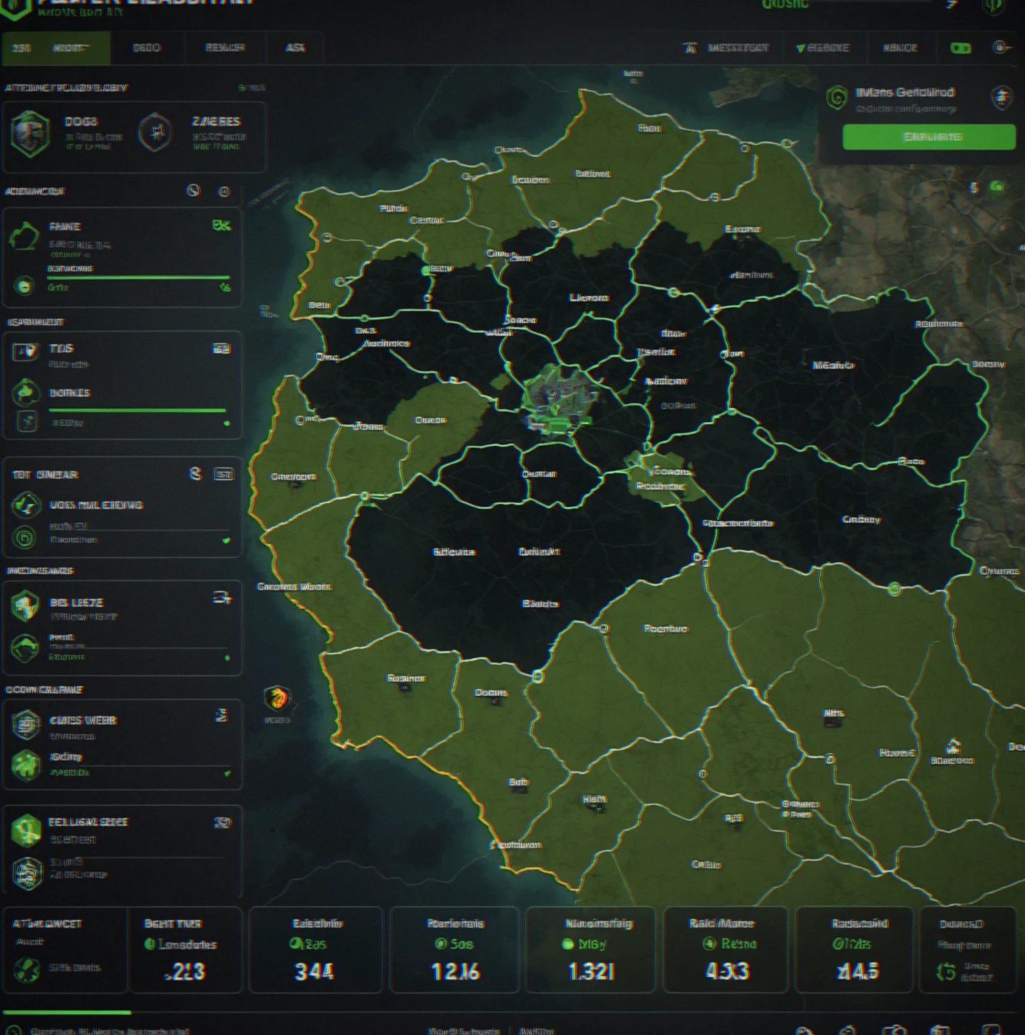Viewport: 1025px width, 1035px height.
Task: Click the round minus icon in FRANE card
Action: click(x=24, y=286)
